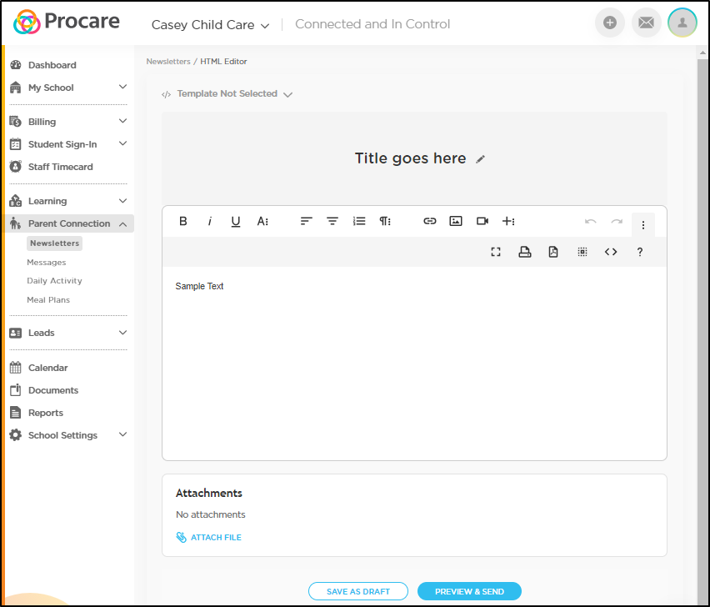
Task: Click the ordered list icon
Action: pos(359,221)
